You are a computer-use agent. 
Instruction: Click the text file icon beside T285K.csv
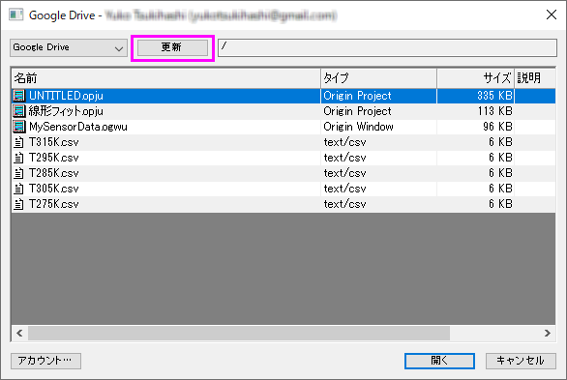coord(18,173)
